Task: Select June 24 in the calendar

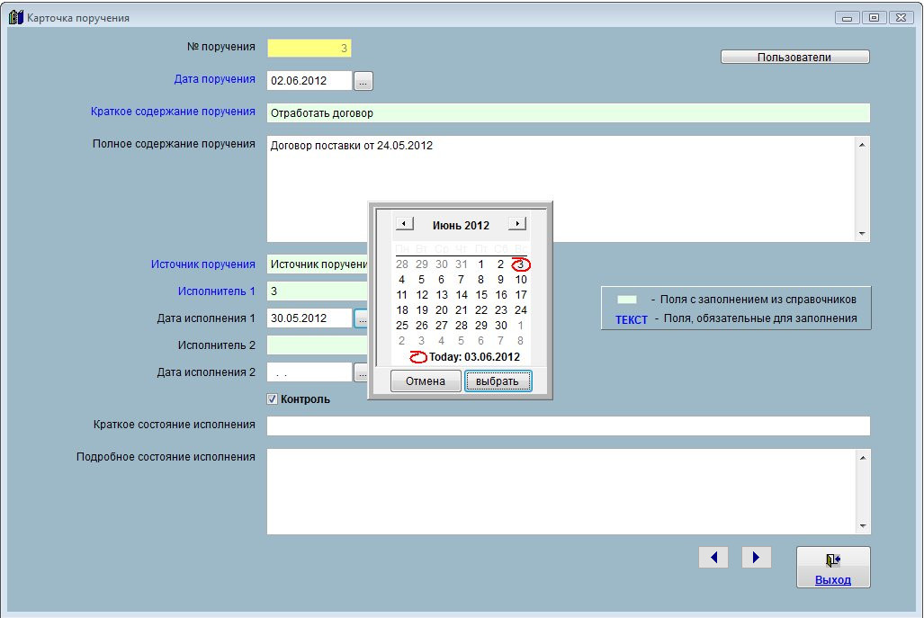Action: [521, 310]
